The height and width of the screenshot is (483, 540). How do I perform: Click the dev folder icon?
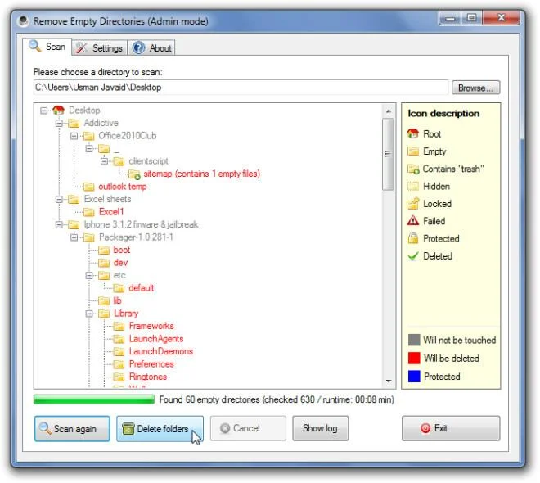pos(104,263)
